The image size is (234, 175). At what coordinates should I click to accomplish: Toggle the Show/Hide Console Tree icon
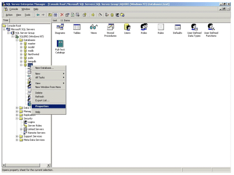(55, 15)
